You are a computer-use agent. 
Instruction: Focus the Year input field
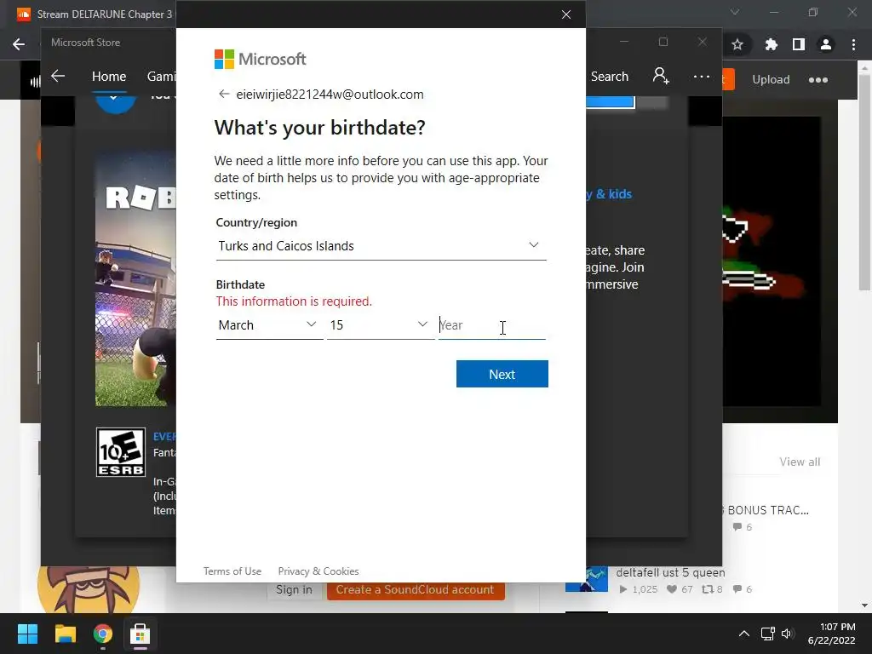pos(491,325)
